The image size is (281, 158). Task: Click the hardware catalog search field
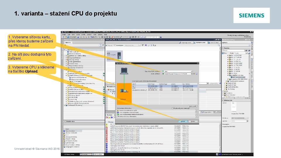pos(234,51)
